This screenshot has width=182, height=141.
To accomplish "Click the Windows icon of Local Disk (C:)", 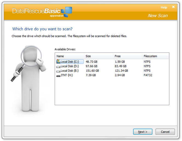I will [58, 61].
